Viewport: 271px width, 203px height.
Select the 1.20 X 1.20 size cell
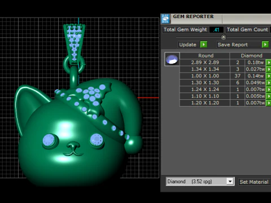(205, 103)
